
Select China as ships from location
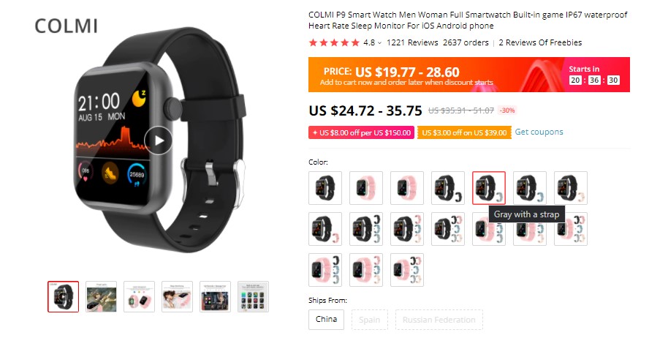pos(326,320)
